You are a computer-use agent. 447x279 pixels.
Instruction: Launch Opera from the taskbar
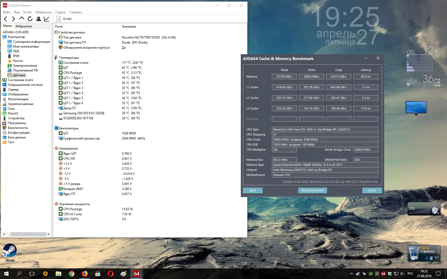pyautogui.click(x=111, y=273)
